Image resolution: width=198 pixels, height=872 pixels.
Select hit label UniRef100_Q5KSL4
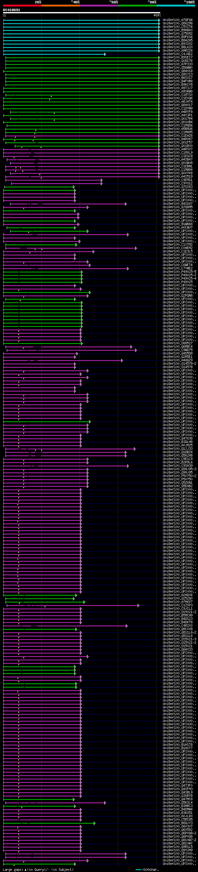pyautogui.click(x=178, y=802)
